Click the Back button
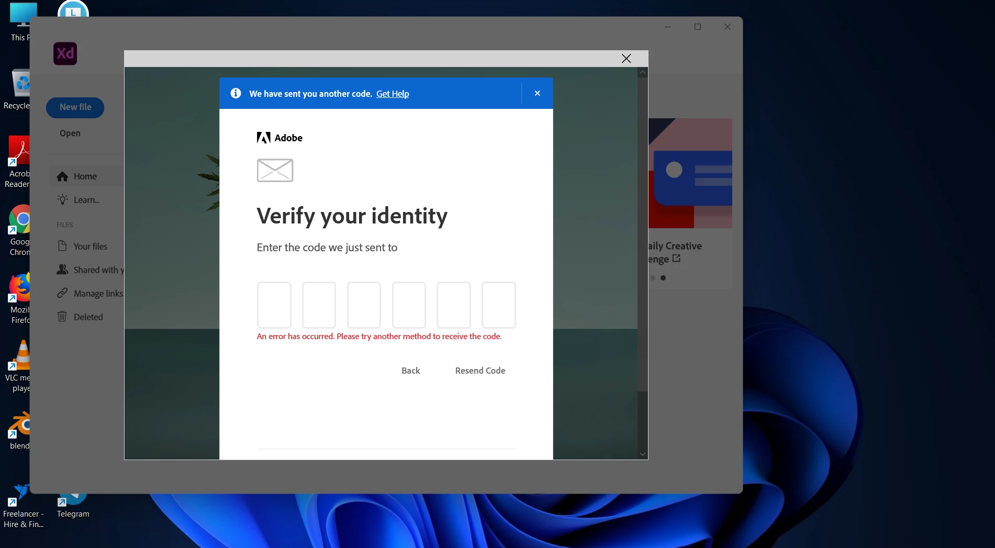 [x=411, y=371]
